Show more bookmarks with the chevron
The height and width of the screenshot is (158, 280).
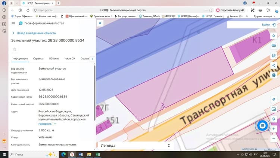click(x=247, y=16)
